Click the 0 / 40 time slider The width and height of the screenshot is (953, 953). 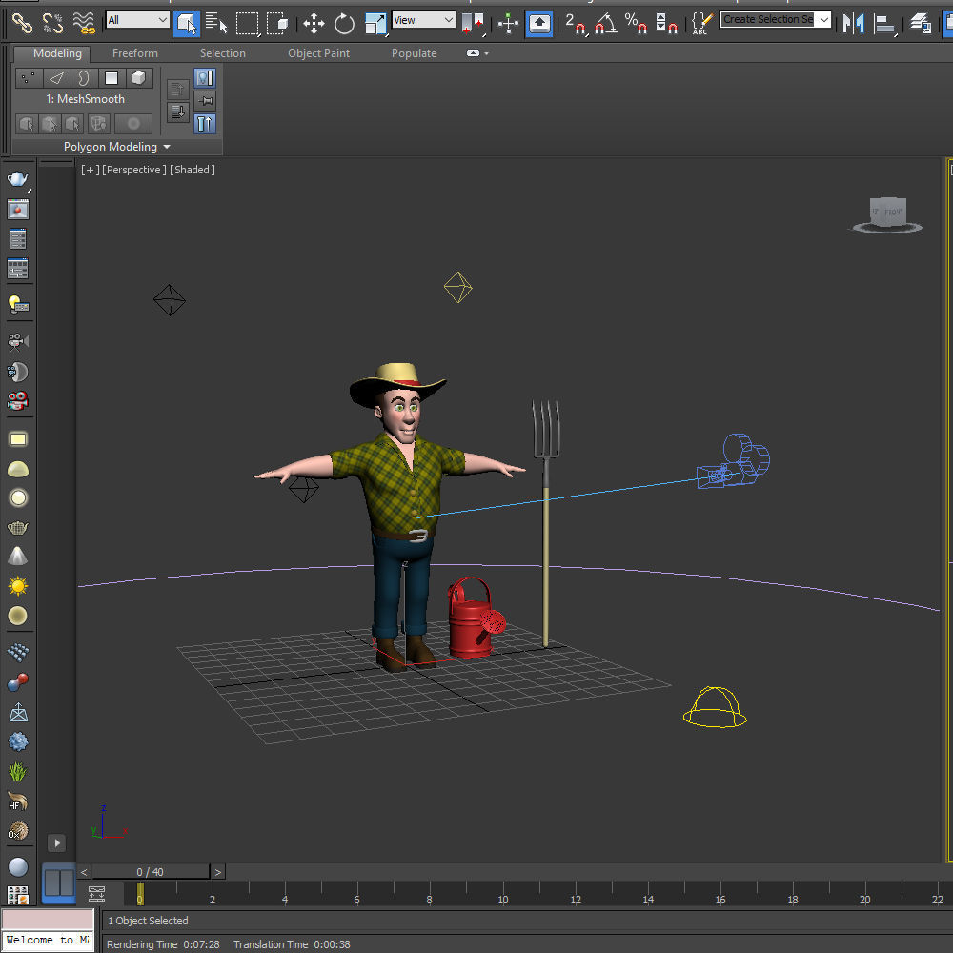(151, 872)
